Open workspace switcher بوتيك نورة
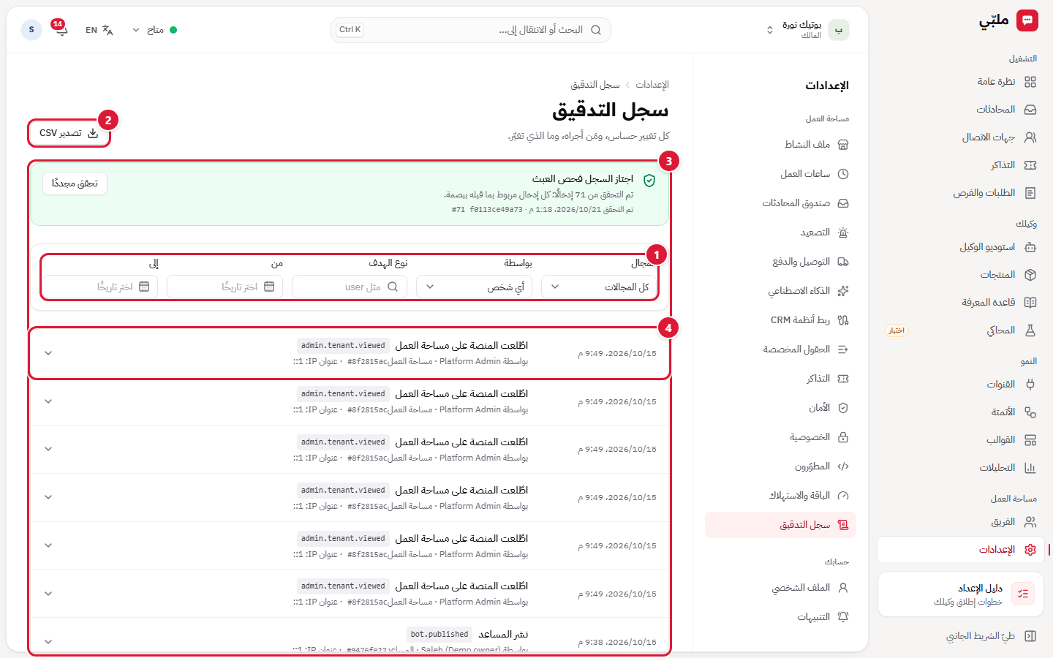 807,30
